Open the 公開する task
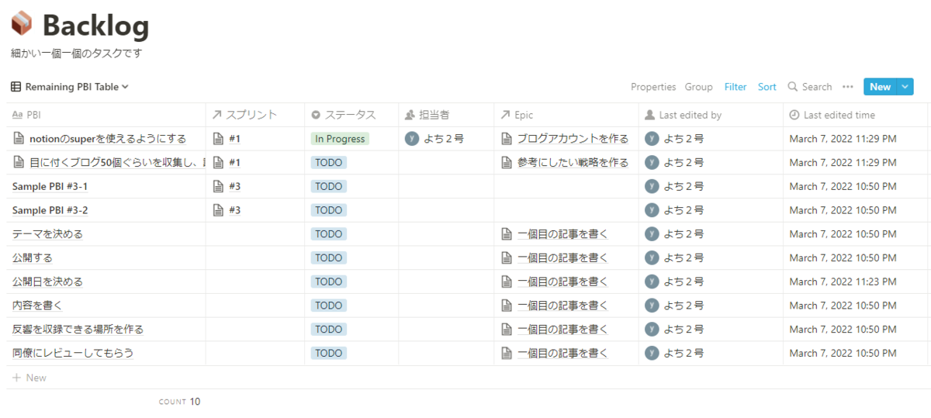The width and height of the screenshot is (931, 418). [32, 257]
